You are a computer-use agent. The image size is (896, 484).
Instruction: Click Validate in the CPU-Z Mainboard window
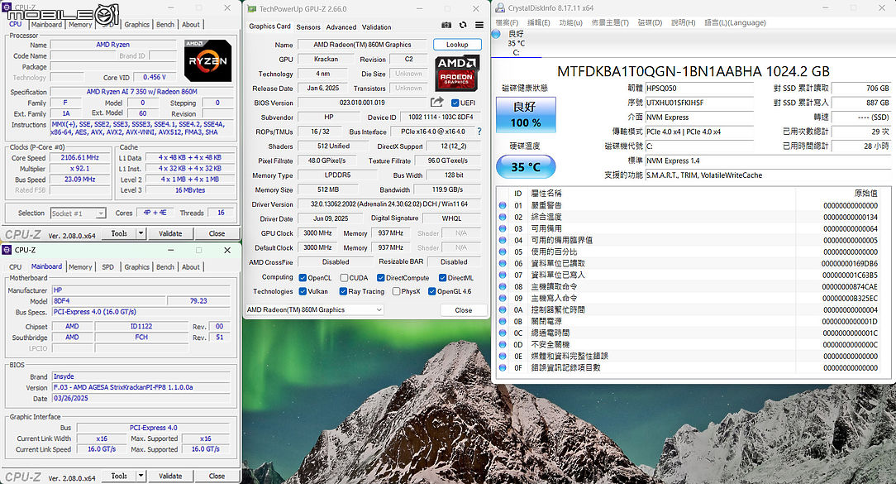[x=170, y=476]
